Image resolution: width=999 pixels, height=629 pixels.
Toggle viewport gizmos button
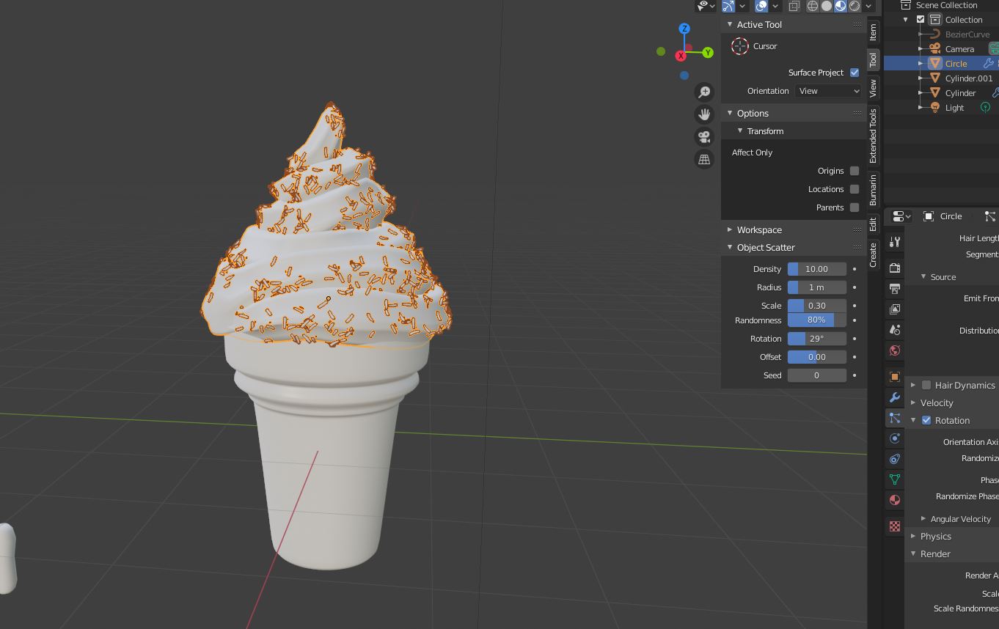tap(728, 6)
